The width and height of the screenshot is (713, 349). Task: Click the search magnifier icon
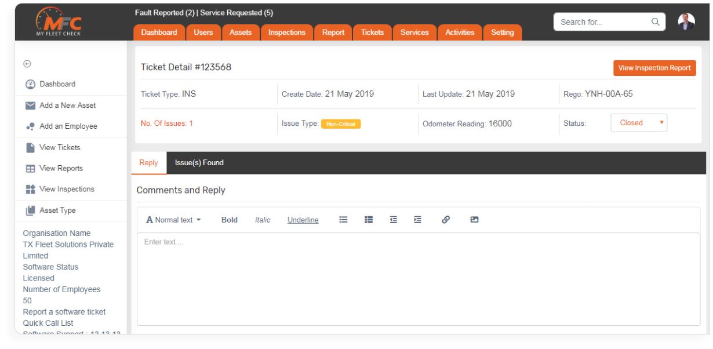[x=655, y=22]
